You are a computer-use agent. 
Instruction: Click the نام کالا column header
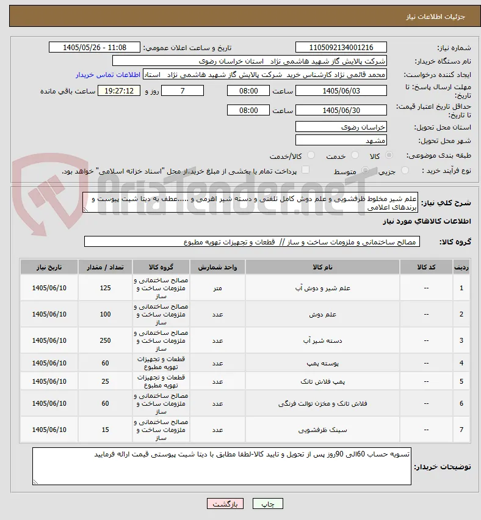tap(322, 267)
